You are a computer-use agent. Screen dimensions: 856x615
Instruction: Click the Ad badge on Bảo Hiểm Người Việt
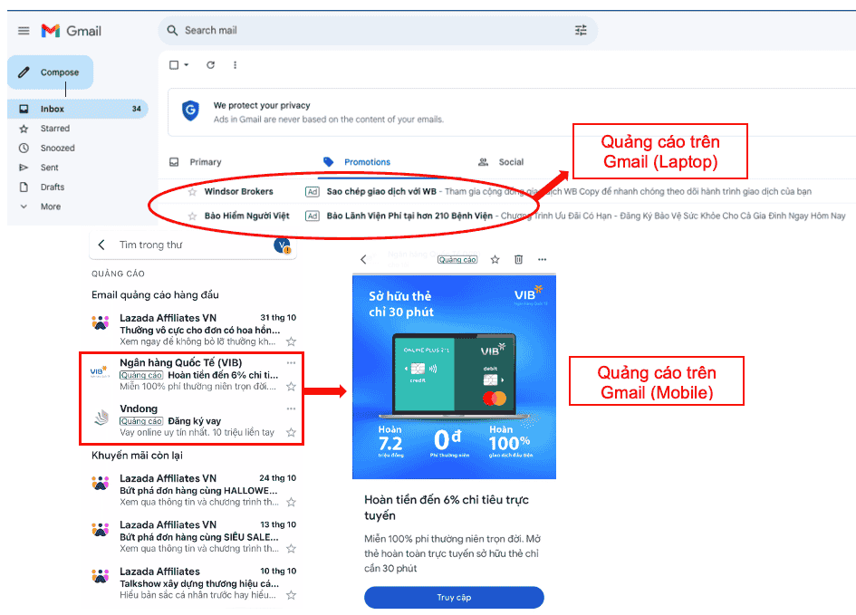(313, 216)
